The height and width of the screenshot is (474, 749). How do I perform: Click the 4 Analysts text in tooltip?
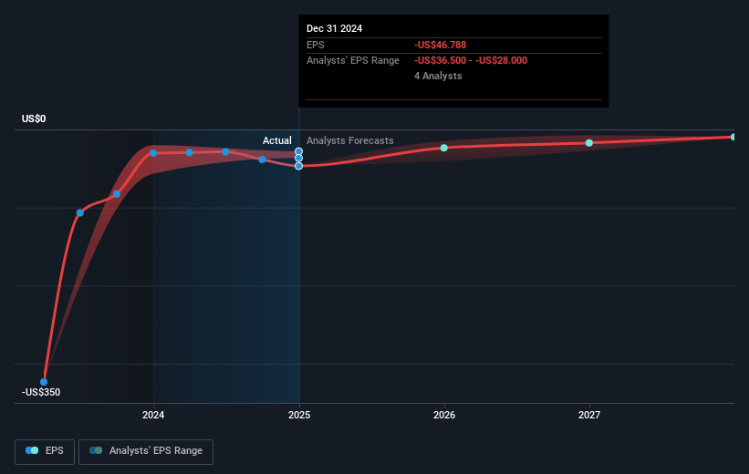coord(438,76)
